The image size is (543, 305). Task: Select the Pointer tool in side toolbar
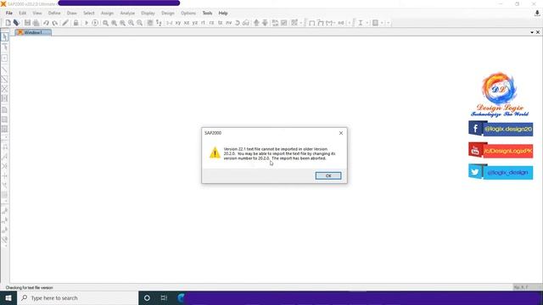pyautogui.click(x=4, y=36)
